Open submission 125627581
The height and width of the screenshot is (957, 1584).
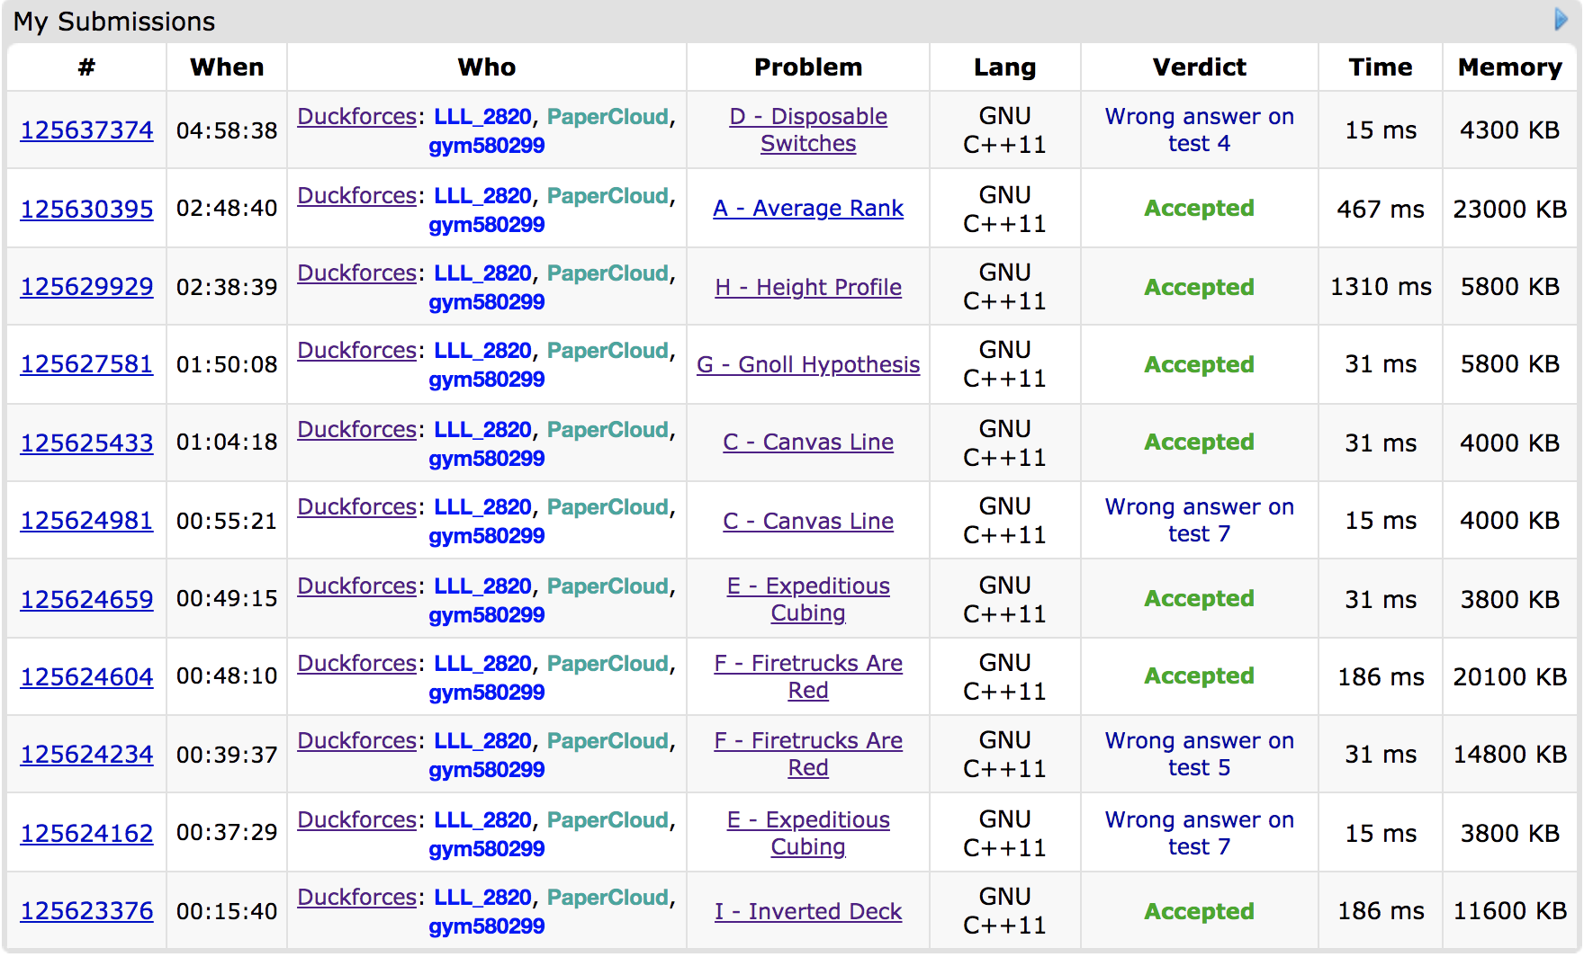pos(86,364)
